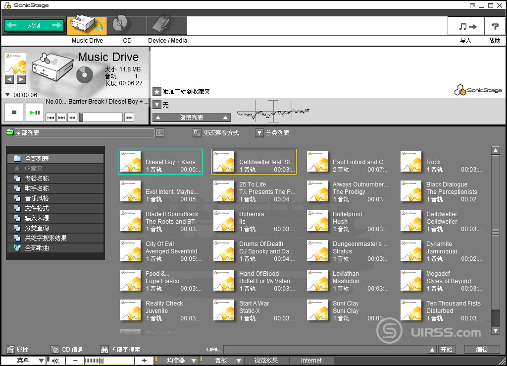Show next album artwork with right arrow

(21, 79)
